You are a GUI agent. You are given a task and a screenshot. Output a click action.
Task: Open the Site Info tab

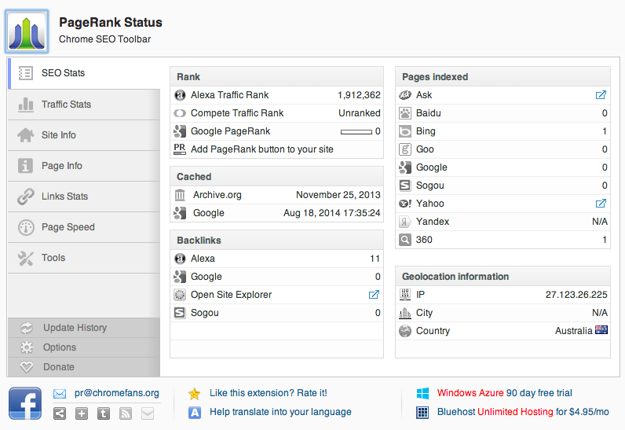pyautogui.click(x=84, y=135)
